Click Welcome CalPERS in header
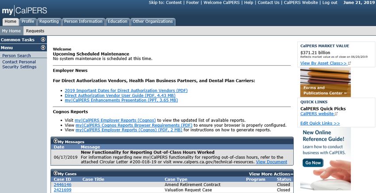 click(x=222, y=3)
